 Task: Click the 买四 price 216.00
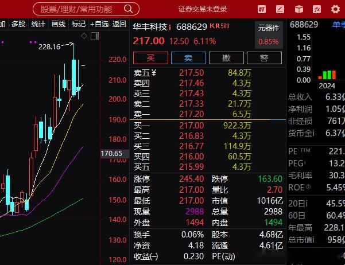pos(192,157)
